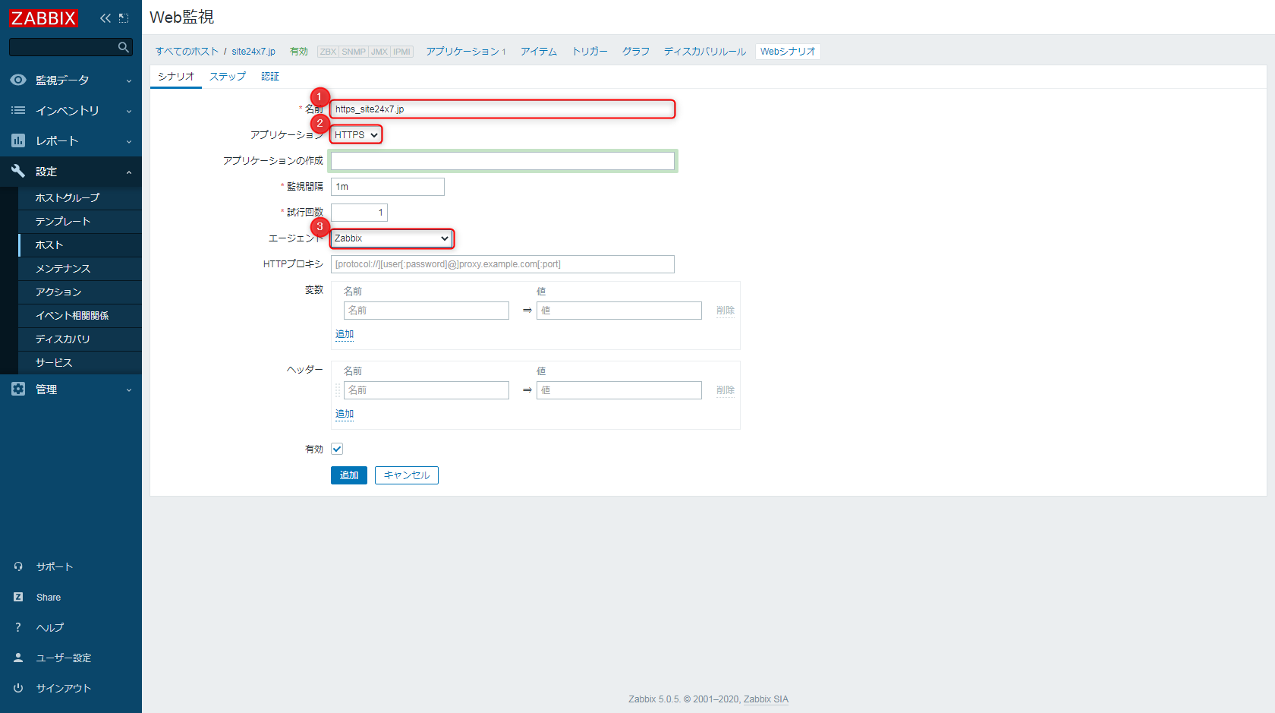
Task: Open アクション in settings menu
Action: coord(80,292)
